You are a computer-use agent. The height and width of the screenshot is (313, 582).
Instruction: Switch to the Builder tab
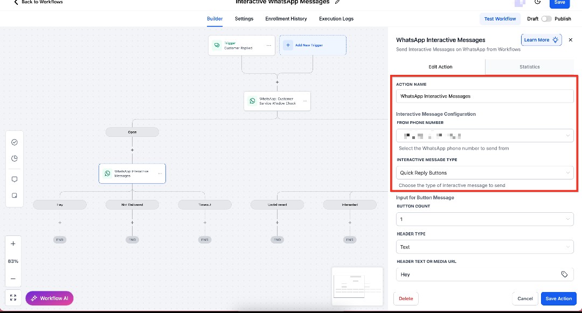coord(215,18)
